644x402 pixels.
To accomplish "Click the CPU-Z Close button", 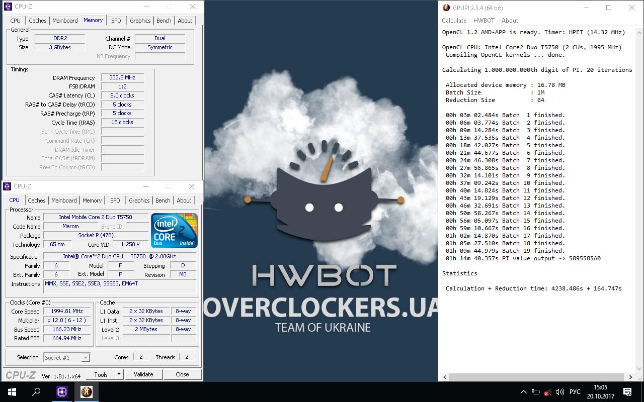I will point(182,374).
